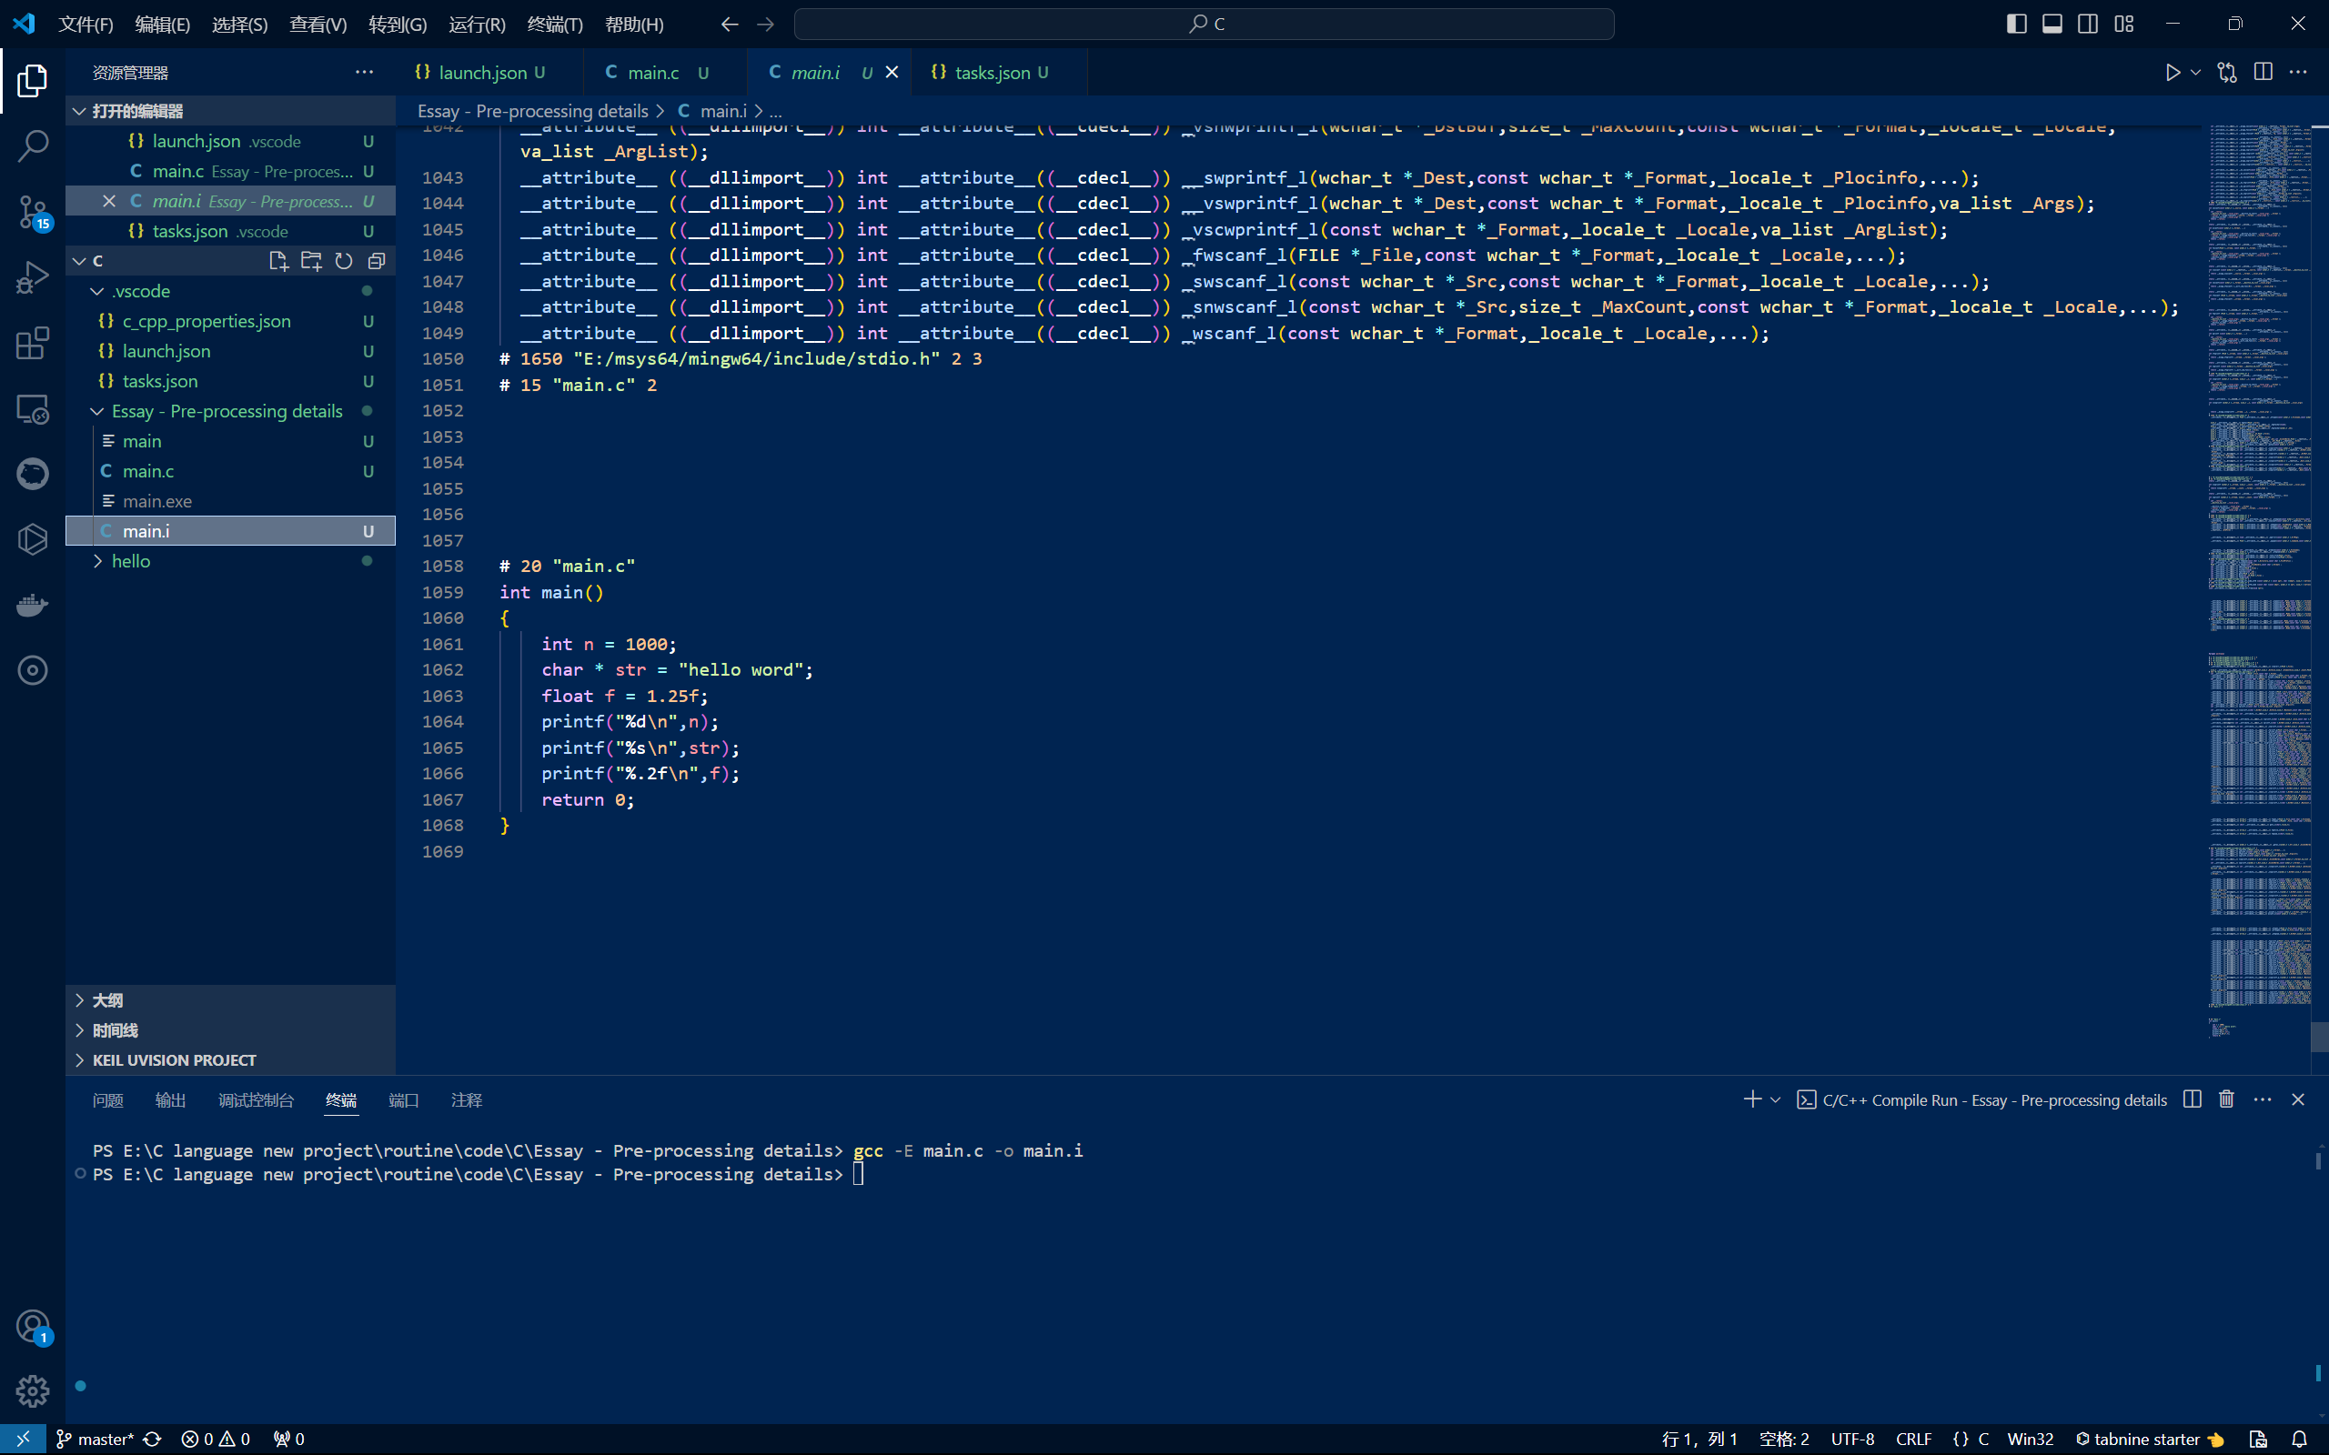This screenshot has width=2329, height=1455.
Task: Kill the terminal with trash icon
Action: 2226,1100
